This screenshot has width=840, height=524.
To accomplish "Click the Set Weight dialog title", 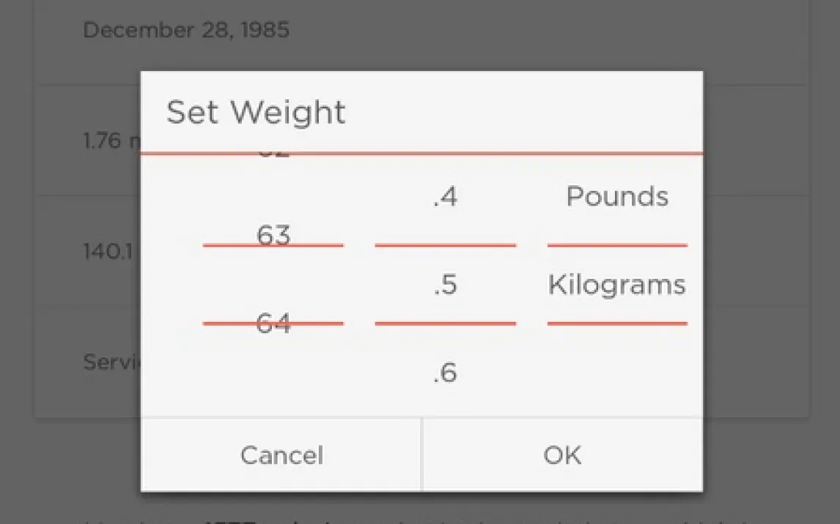I will coord(256,113).
